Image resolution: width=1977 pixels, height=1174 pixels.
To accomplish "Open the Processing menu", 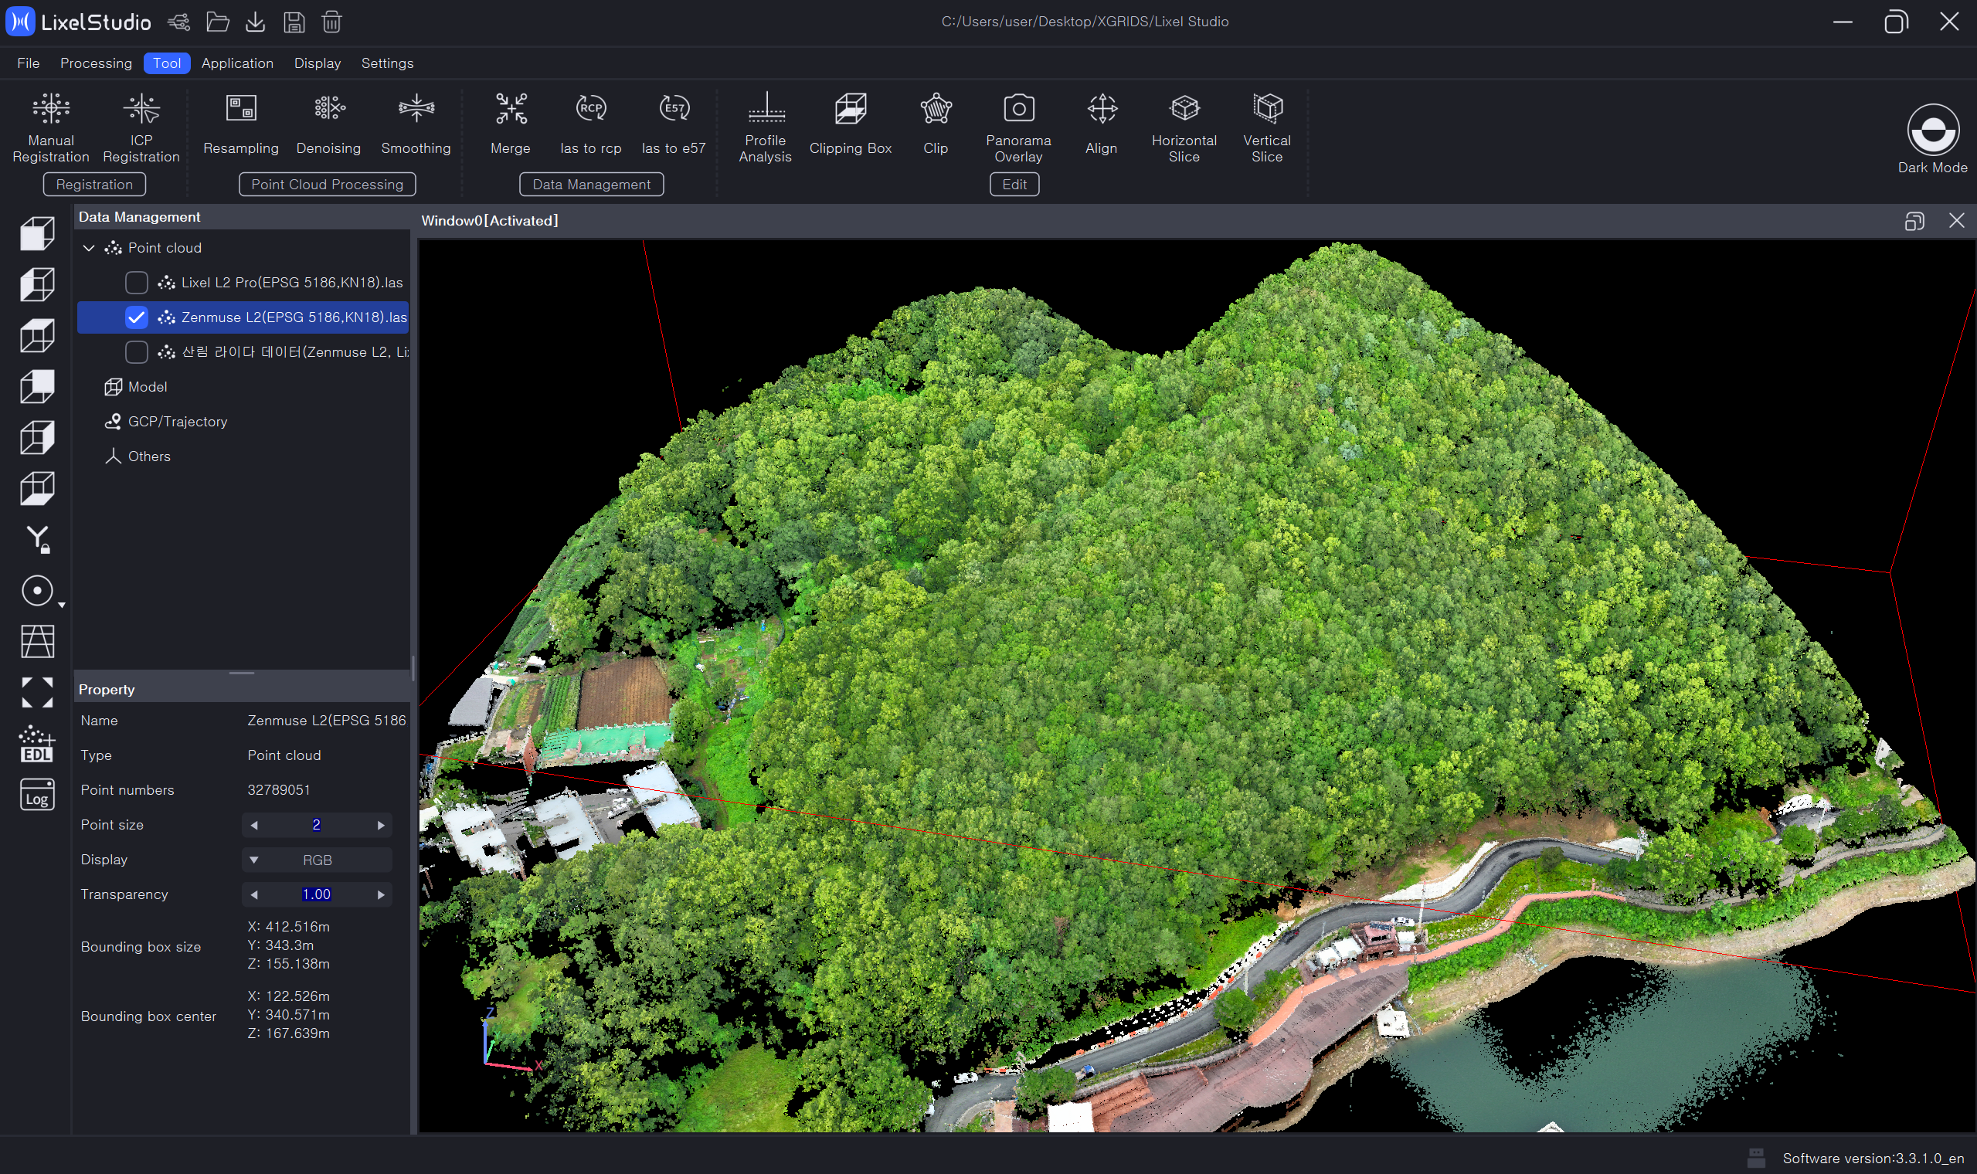I will pos(96,63).
